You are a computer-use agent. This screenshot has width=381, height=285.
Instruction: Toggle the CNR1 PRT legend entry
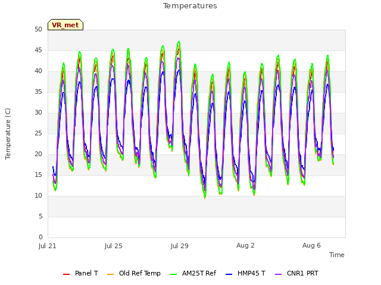[296, 273]
